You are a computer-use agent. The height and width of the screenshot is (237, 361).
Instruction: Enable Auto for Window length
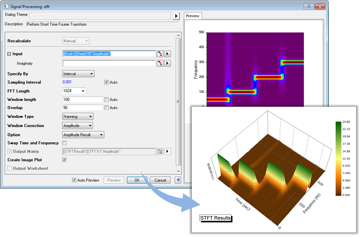(106, 100)
